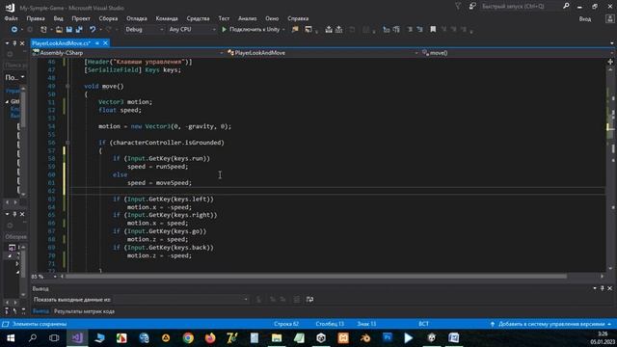Screen dimensions: 617x347
Task: Click Добавить в систему управления версиями
Action: (551, 324)
